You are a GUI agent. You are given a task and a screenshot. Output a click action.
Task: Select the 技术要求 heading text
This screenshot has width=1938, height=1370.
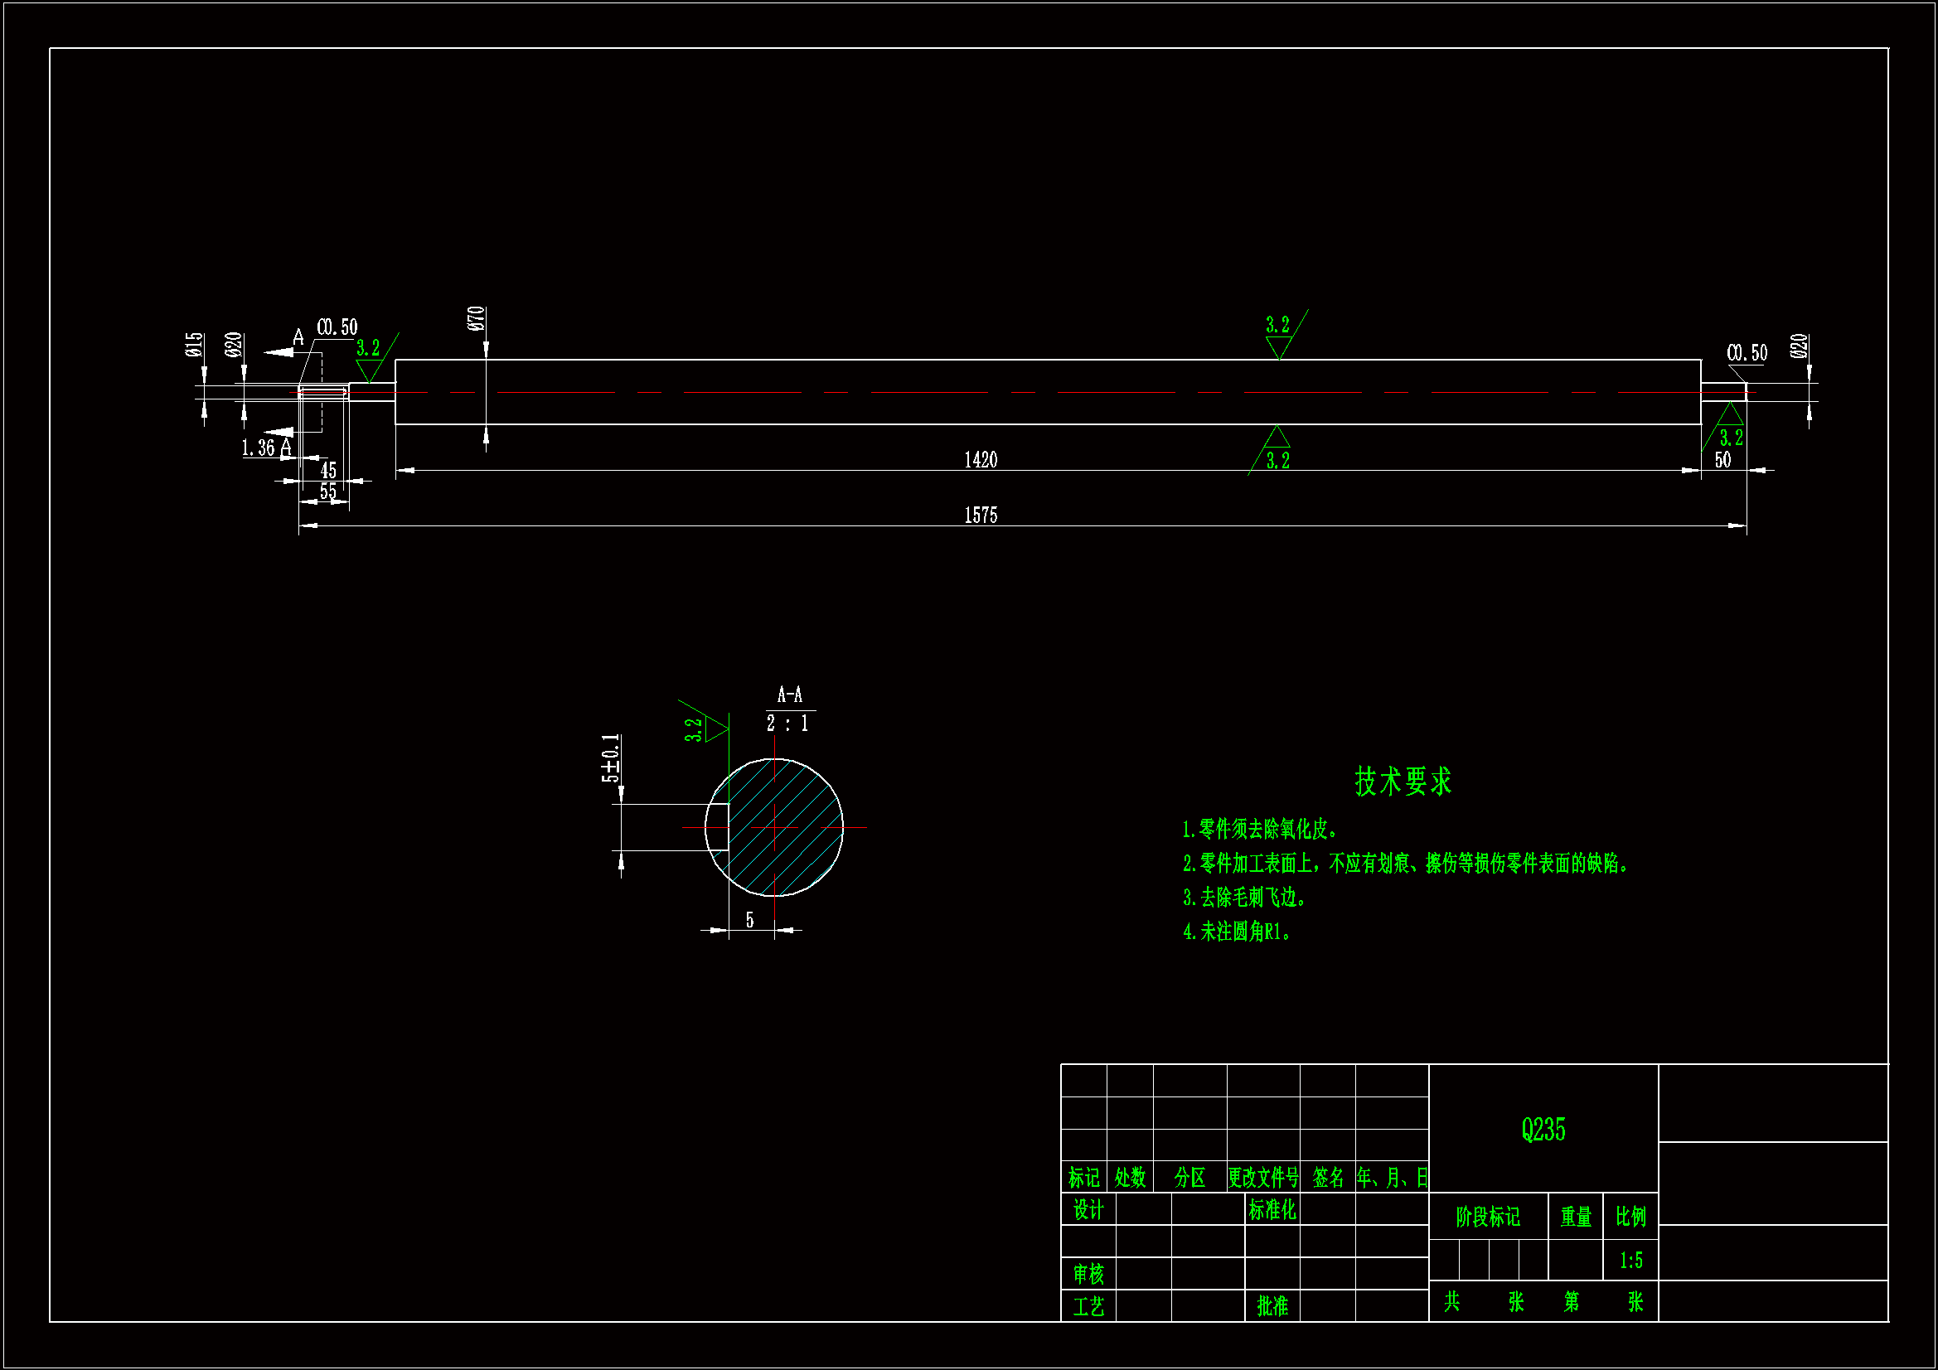pyautogui.click(x=1402, y=781)
